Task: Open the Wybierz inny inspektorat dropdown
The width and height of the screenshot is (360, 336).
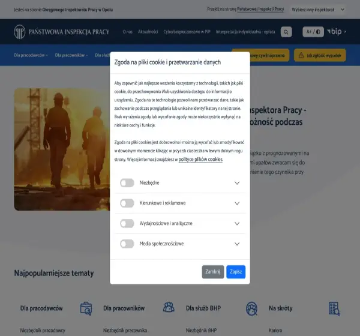Action: [318, 10]
